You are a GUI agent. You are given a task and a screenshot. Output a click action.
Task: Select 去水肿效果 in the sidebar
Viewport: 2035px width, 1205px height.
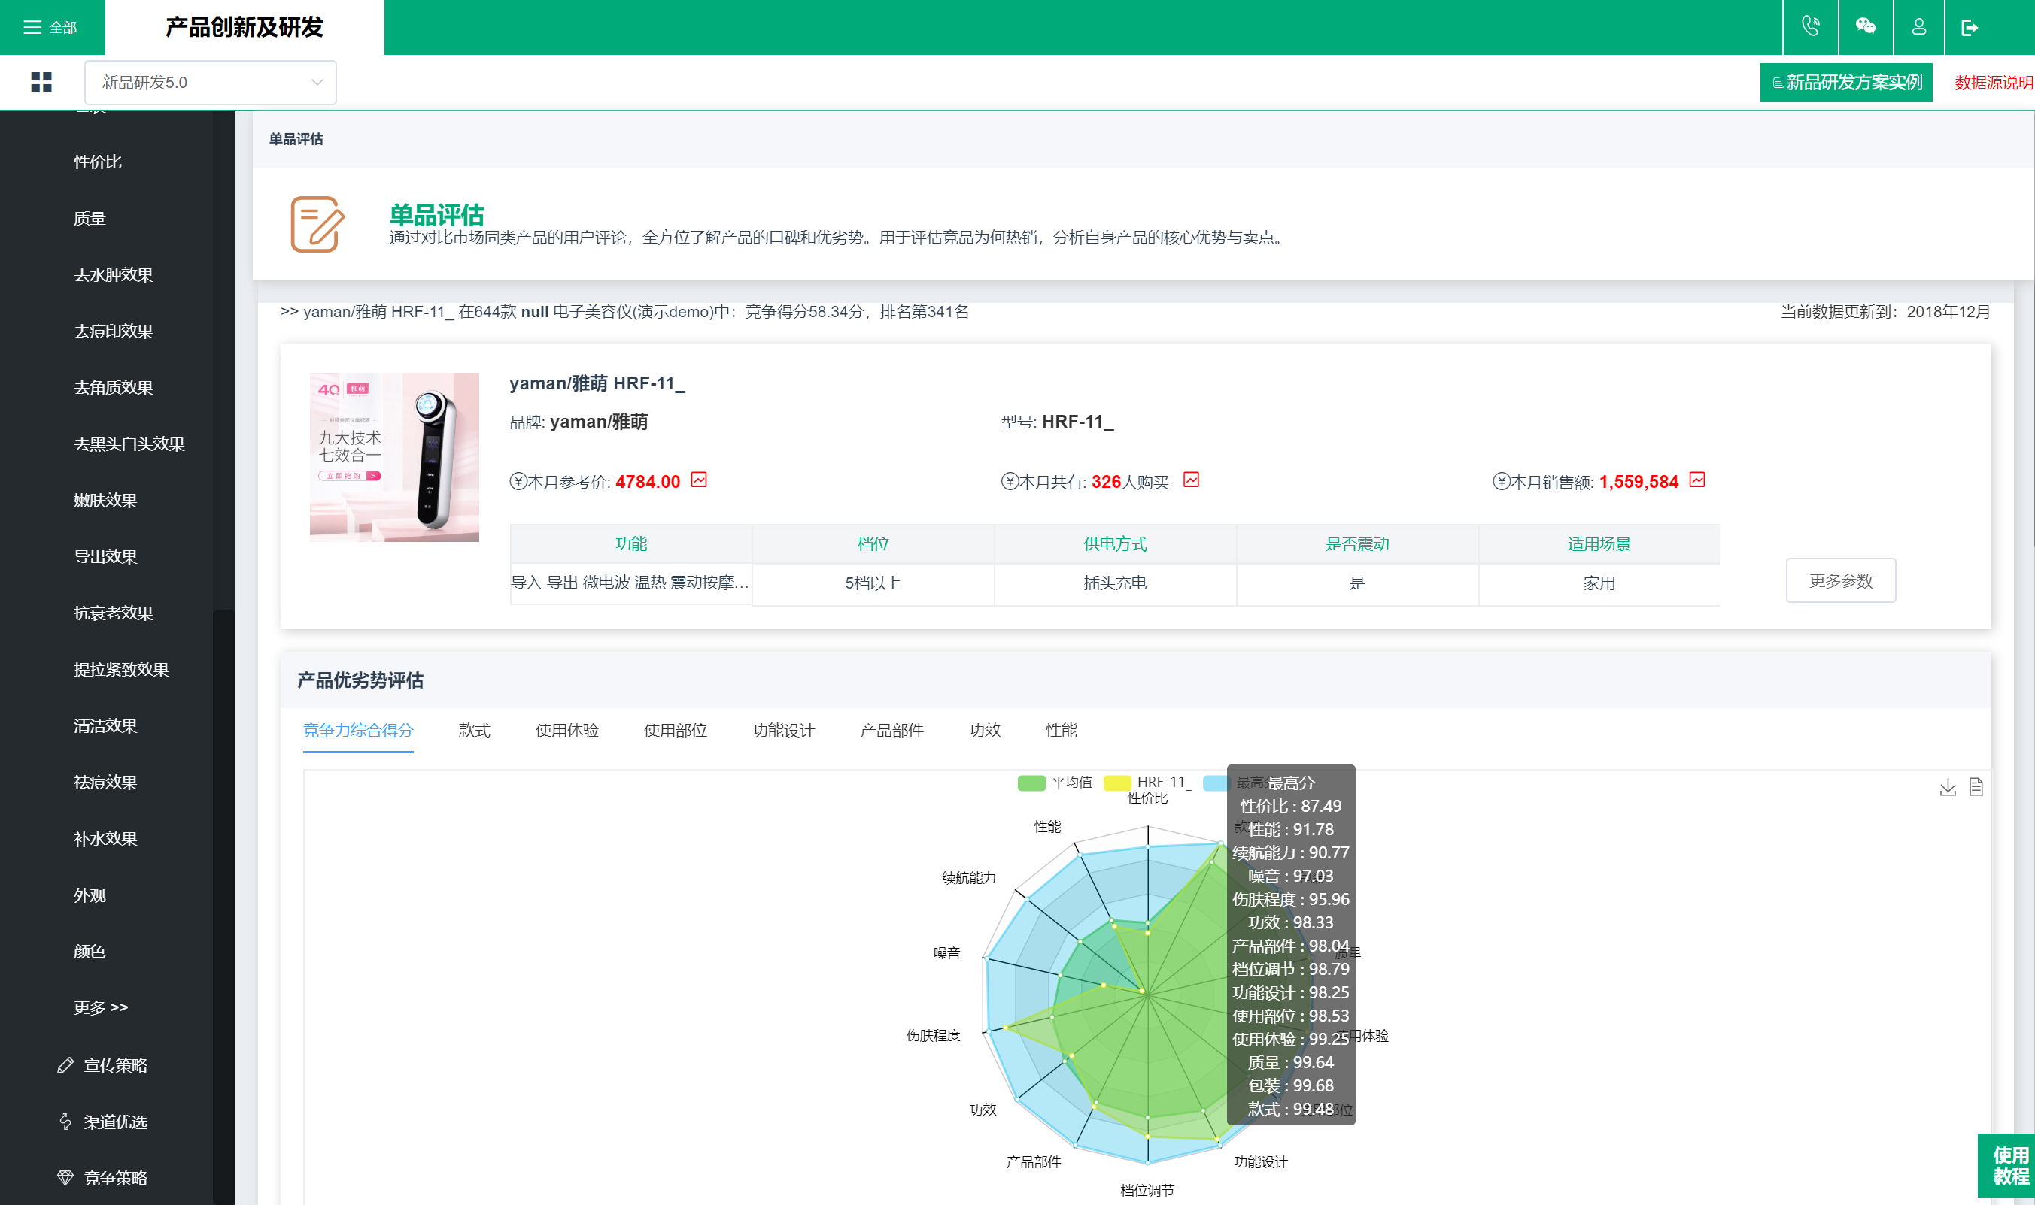(114, 274)
